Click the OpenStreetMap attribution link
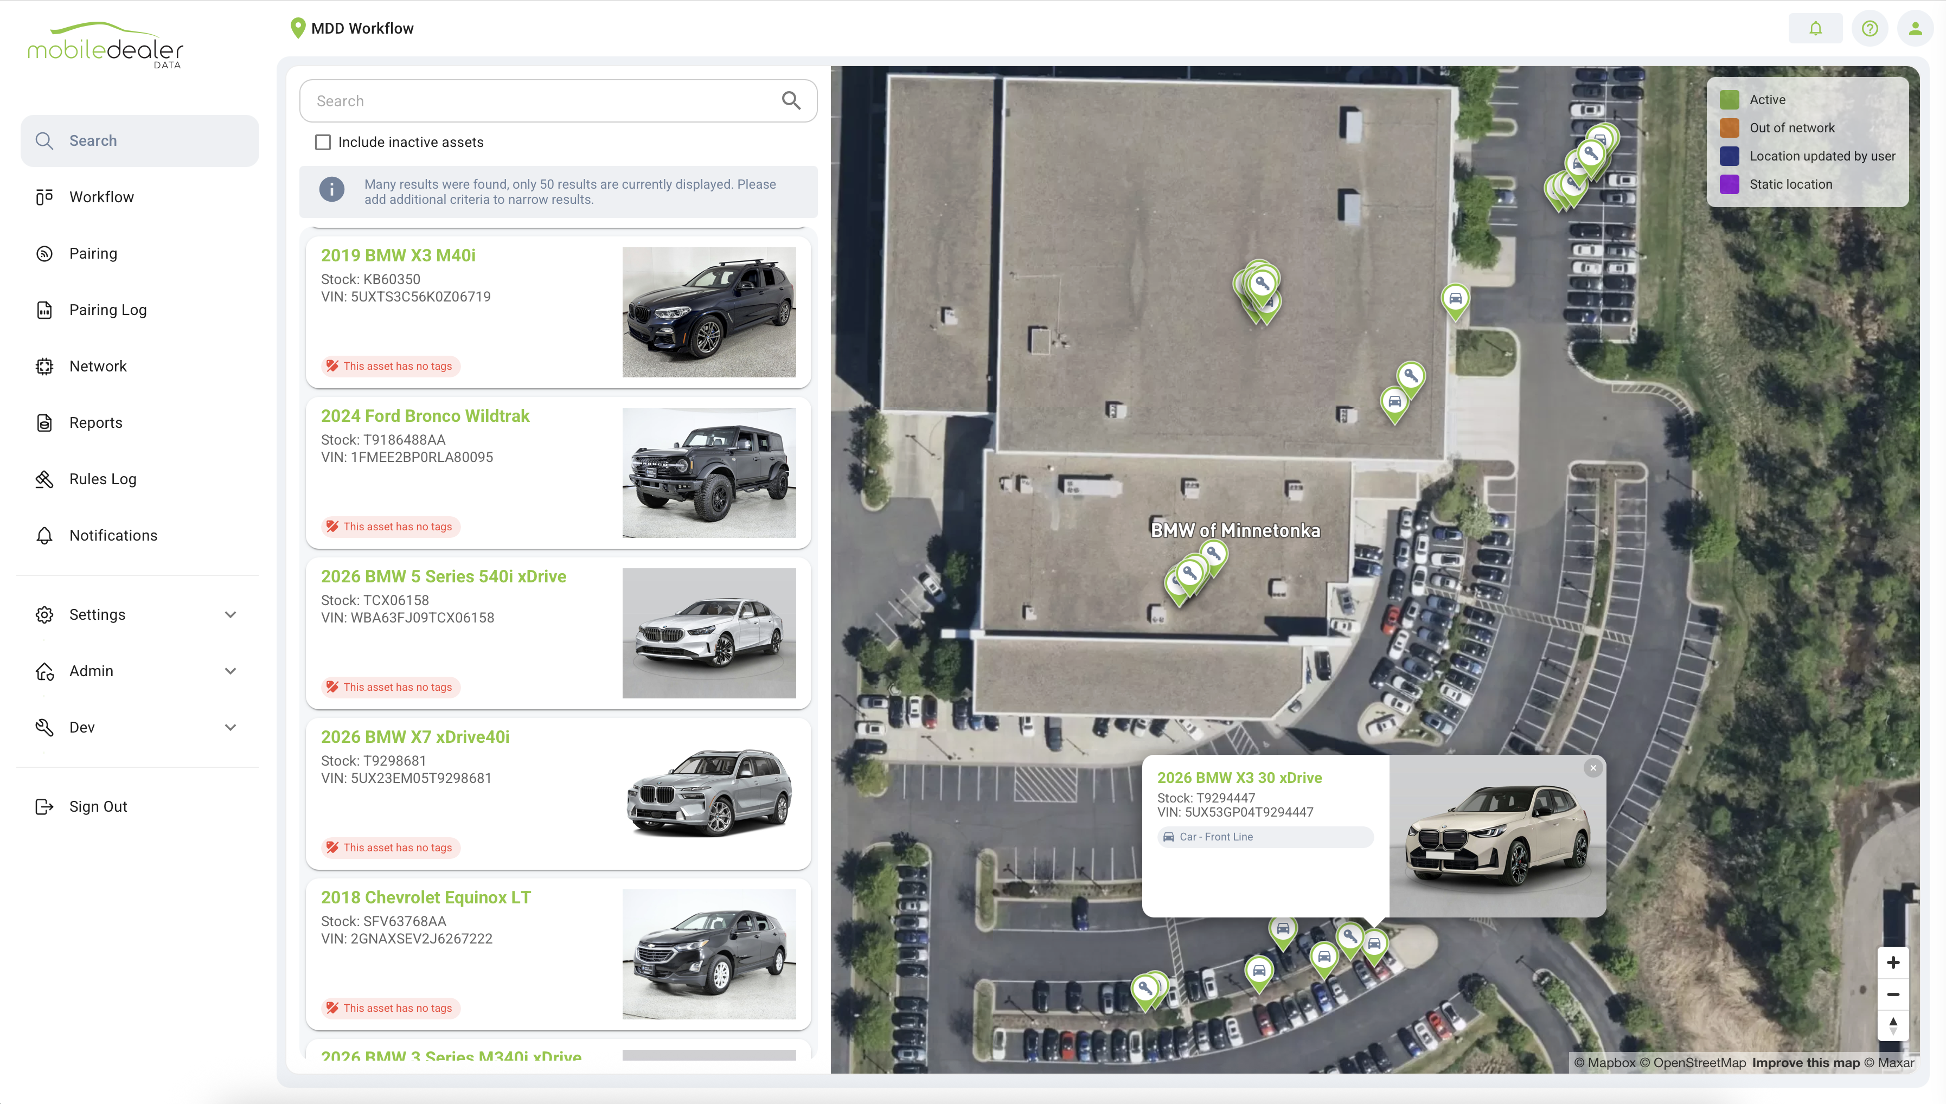The height and width of the screenshot is (1104, 1946). point(1692,1062)
